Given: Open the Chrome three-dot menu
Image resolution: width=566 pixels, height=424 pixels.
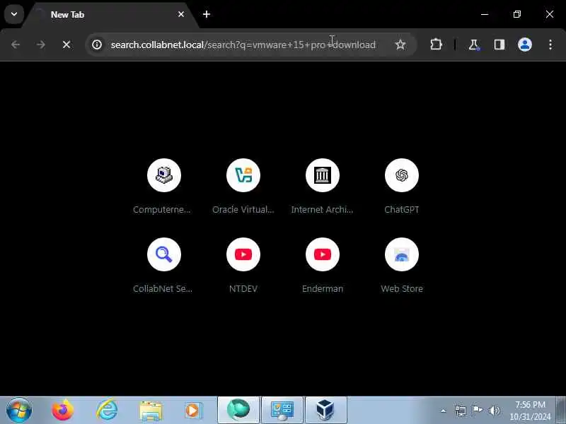Looking at the screenshot, I should pos(550,45).
